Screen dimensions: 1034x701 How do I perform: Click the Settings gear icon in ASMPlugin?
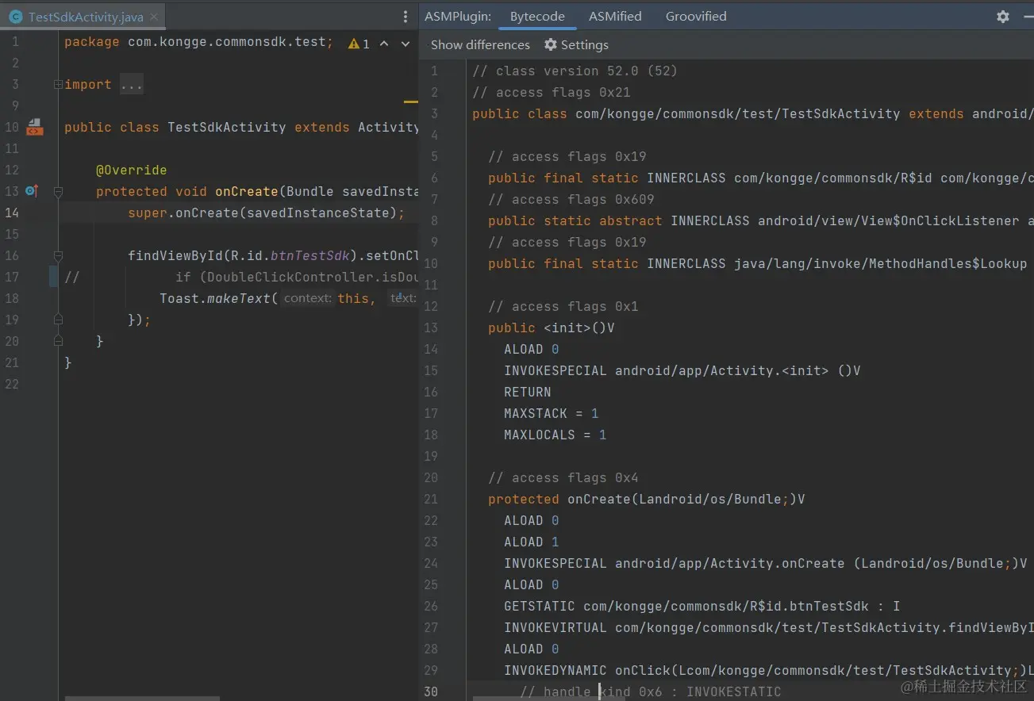pos(551,45)
